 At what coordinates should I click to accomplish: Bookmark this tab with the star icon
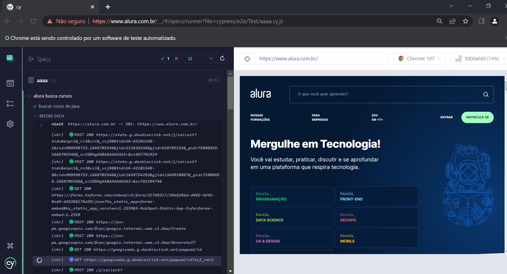click(x=465, y=21)
